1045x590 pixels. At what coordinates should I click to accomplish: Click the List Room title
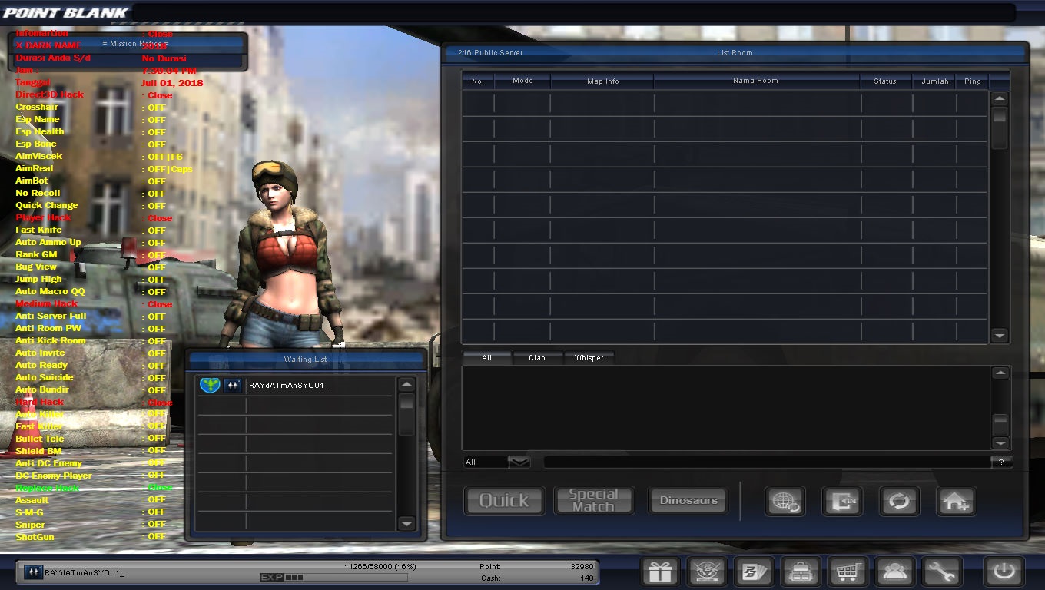coord(735,53)
